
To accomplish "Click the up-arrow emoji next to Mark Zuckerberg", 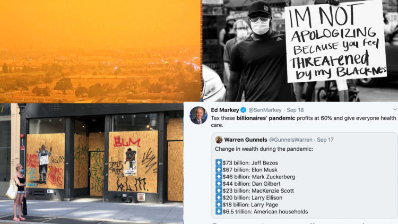I will [219, 177].
